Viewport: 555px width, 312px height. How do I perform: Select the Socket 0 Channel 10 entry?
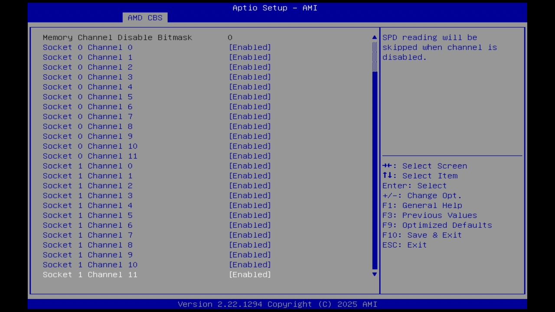[x=90, y=146]
